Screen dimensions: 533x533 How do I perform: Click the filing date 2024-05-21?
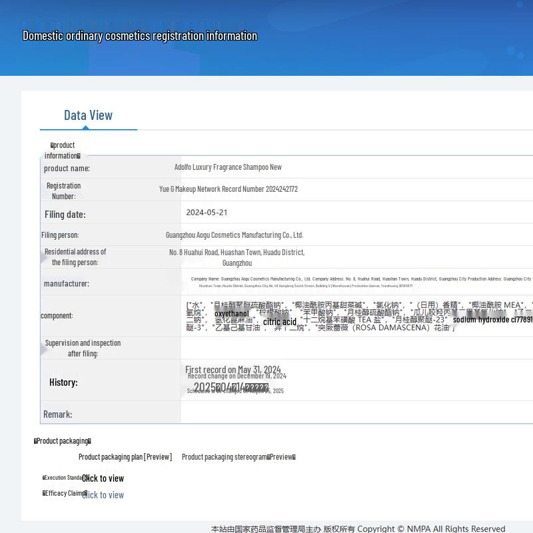[x=207, y=213]
